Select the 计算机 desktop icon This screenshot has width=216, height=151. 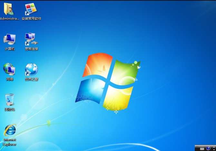pos(9,39)
